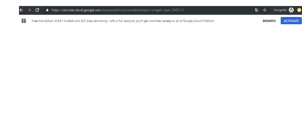Click the "Incognito" label in the toolbar
The image size is (302, 115).
coord(280,10)
